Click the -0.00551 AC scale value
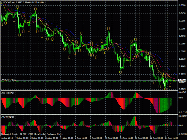The height and width of the screenshot is (140, 187). (183, 134)
